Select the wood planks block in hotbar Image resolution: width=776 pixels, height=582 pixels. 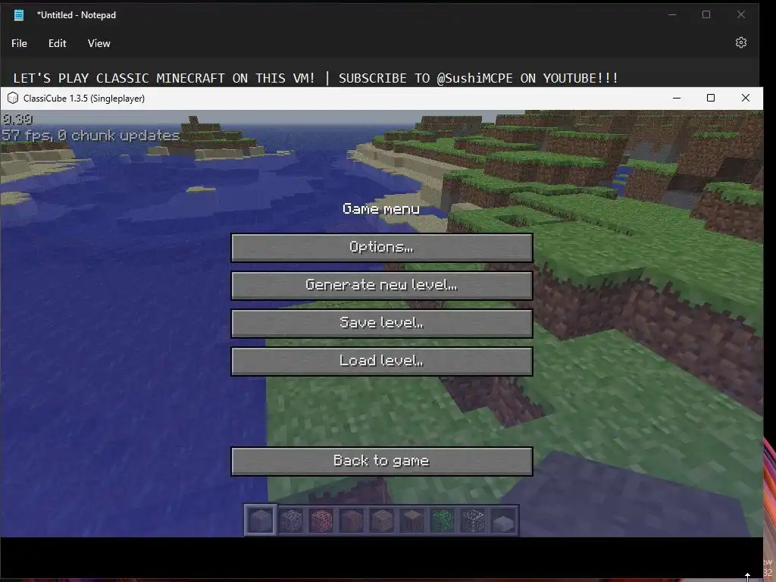pos(382,520)
